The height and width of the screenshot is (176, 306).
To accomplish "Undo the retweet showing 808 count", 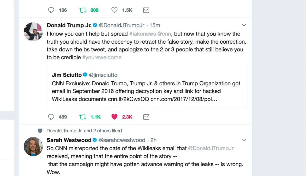I will click(x=82, y=10).
